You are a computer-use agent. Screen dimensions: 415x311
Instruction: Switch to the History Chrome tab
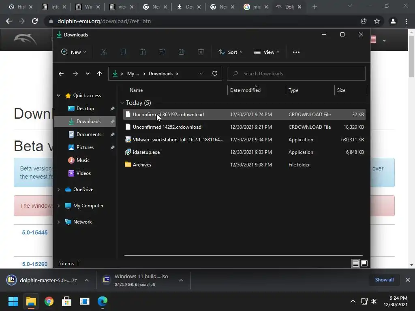pos(19,7)
